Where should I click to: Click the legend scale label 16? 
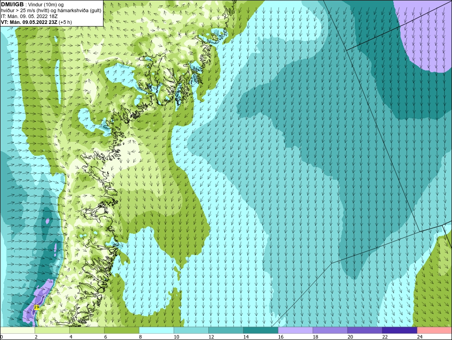[x=281, y=337]
